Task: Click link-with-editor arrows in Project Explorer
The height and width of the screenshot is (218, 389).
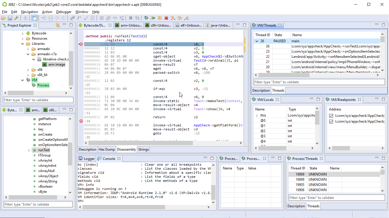Action: [x=57, y=25]
